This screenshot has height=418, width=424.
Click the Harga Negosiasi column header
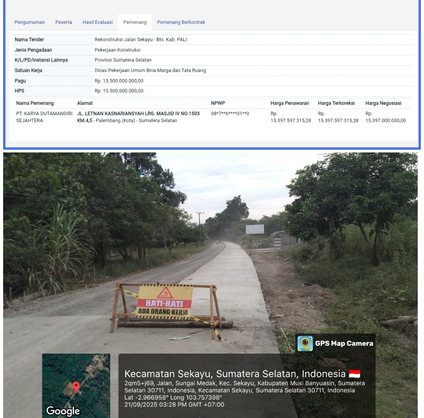pyautogui.click(x=383, y=103)
